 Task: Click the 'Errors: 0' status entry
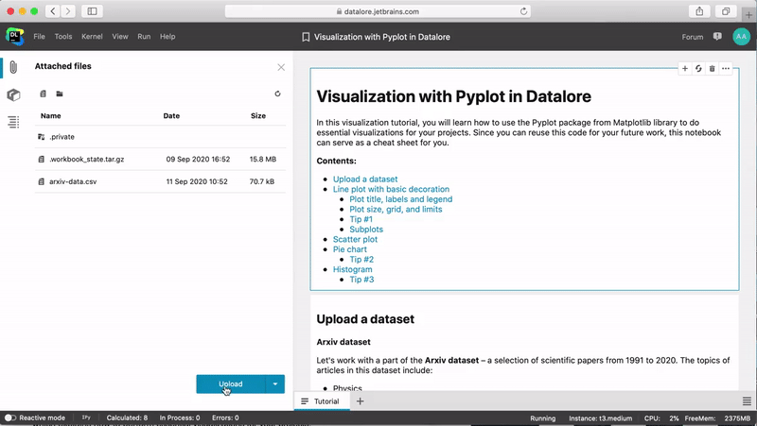(x=225, y=417)
